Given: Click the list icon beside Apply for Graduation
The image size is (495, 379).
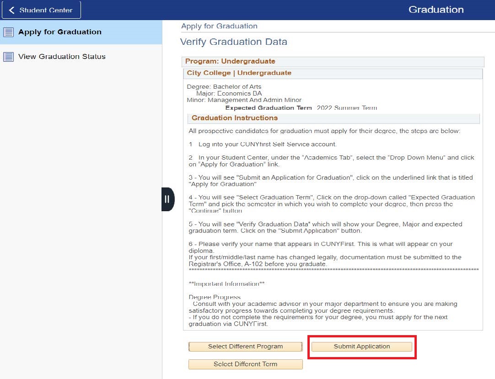Looking at the screenshot, I should (8, 32).
